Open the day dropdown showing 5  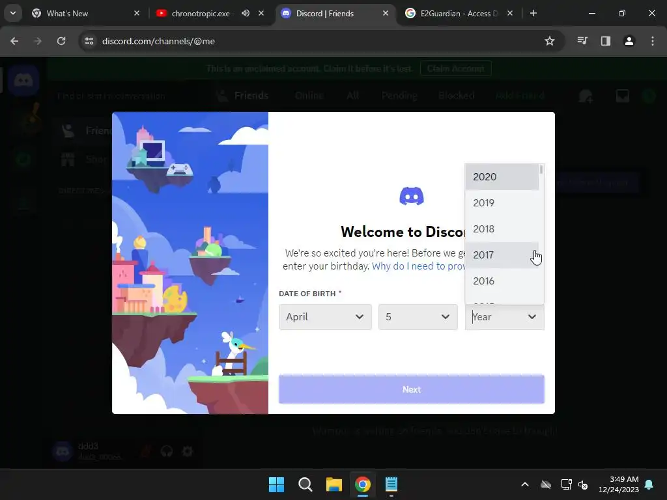tap(418, 317)
